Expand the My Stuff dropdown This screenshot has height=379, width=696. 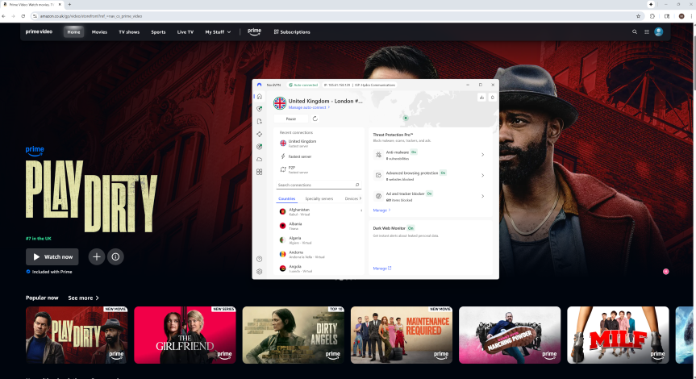click(x=218, y=32)
